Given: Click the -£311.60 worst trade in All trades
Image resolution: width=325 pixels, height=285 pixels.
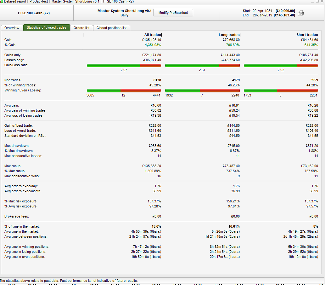Looking at the screenshot, I should (154, 131).
